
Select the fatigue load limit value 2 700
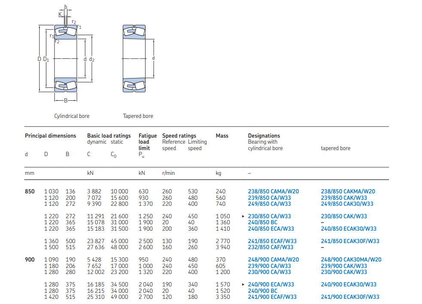tap(146, 297)
